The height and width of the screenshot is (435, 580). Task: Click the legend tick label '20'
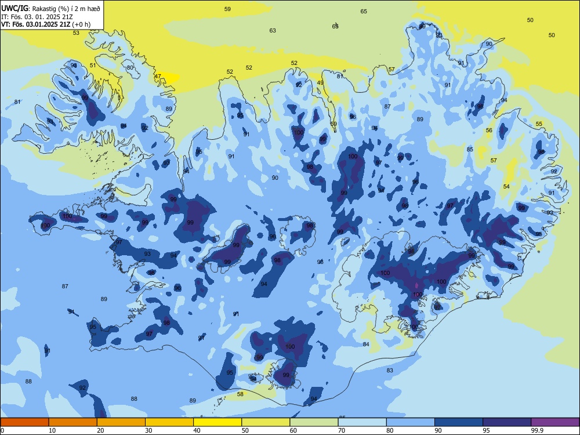point(100,430)
